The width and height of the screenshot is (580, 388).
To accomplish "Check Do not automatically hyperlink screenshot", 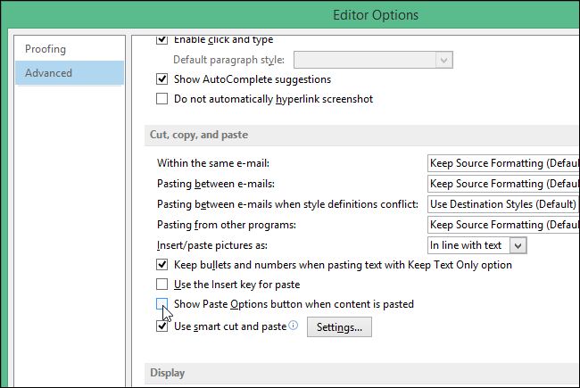I will coord(162,99).
